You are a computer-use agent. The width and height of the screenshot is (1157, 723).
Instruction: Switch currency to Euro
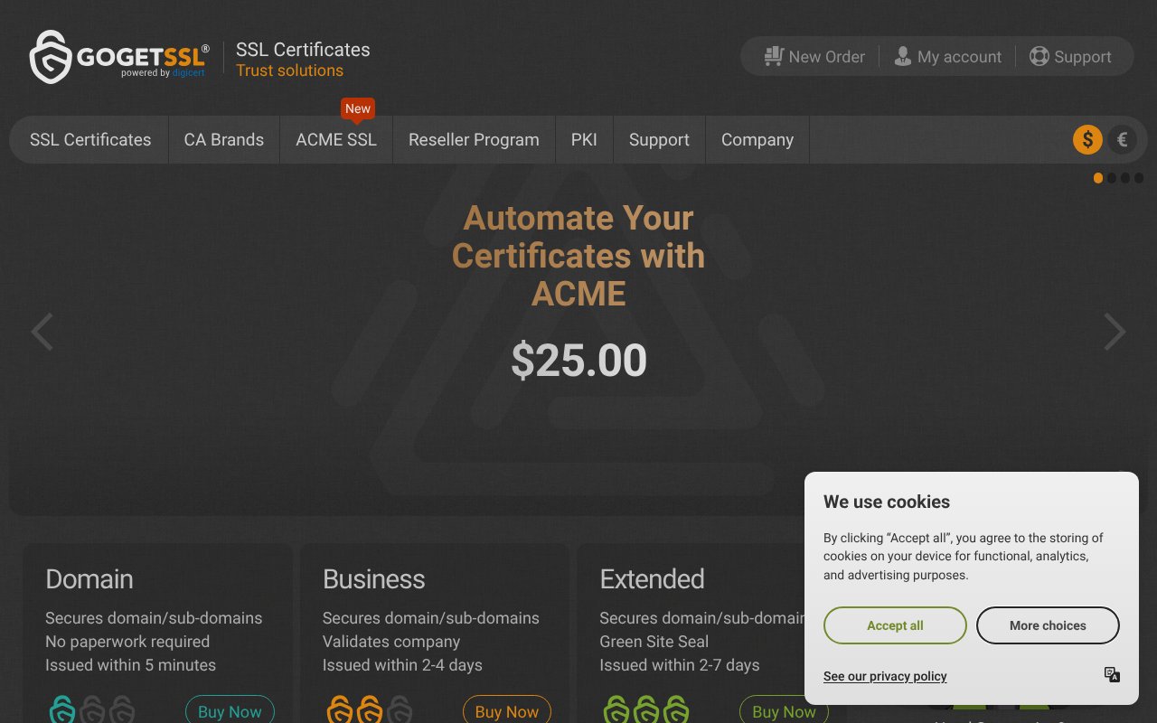point(1122,139)
